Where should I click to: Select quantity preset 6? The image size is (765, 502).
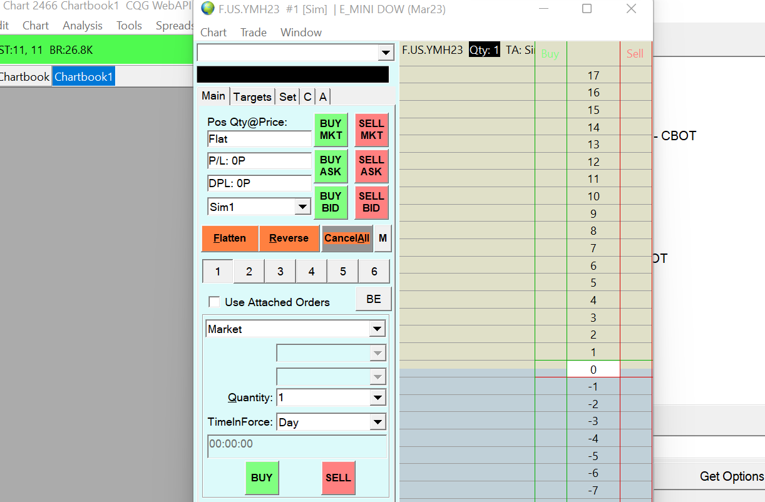coord(374,272)
